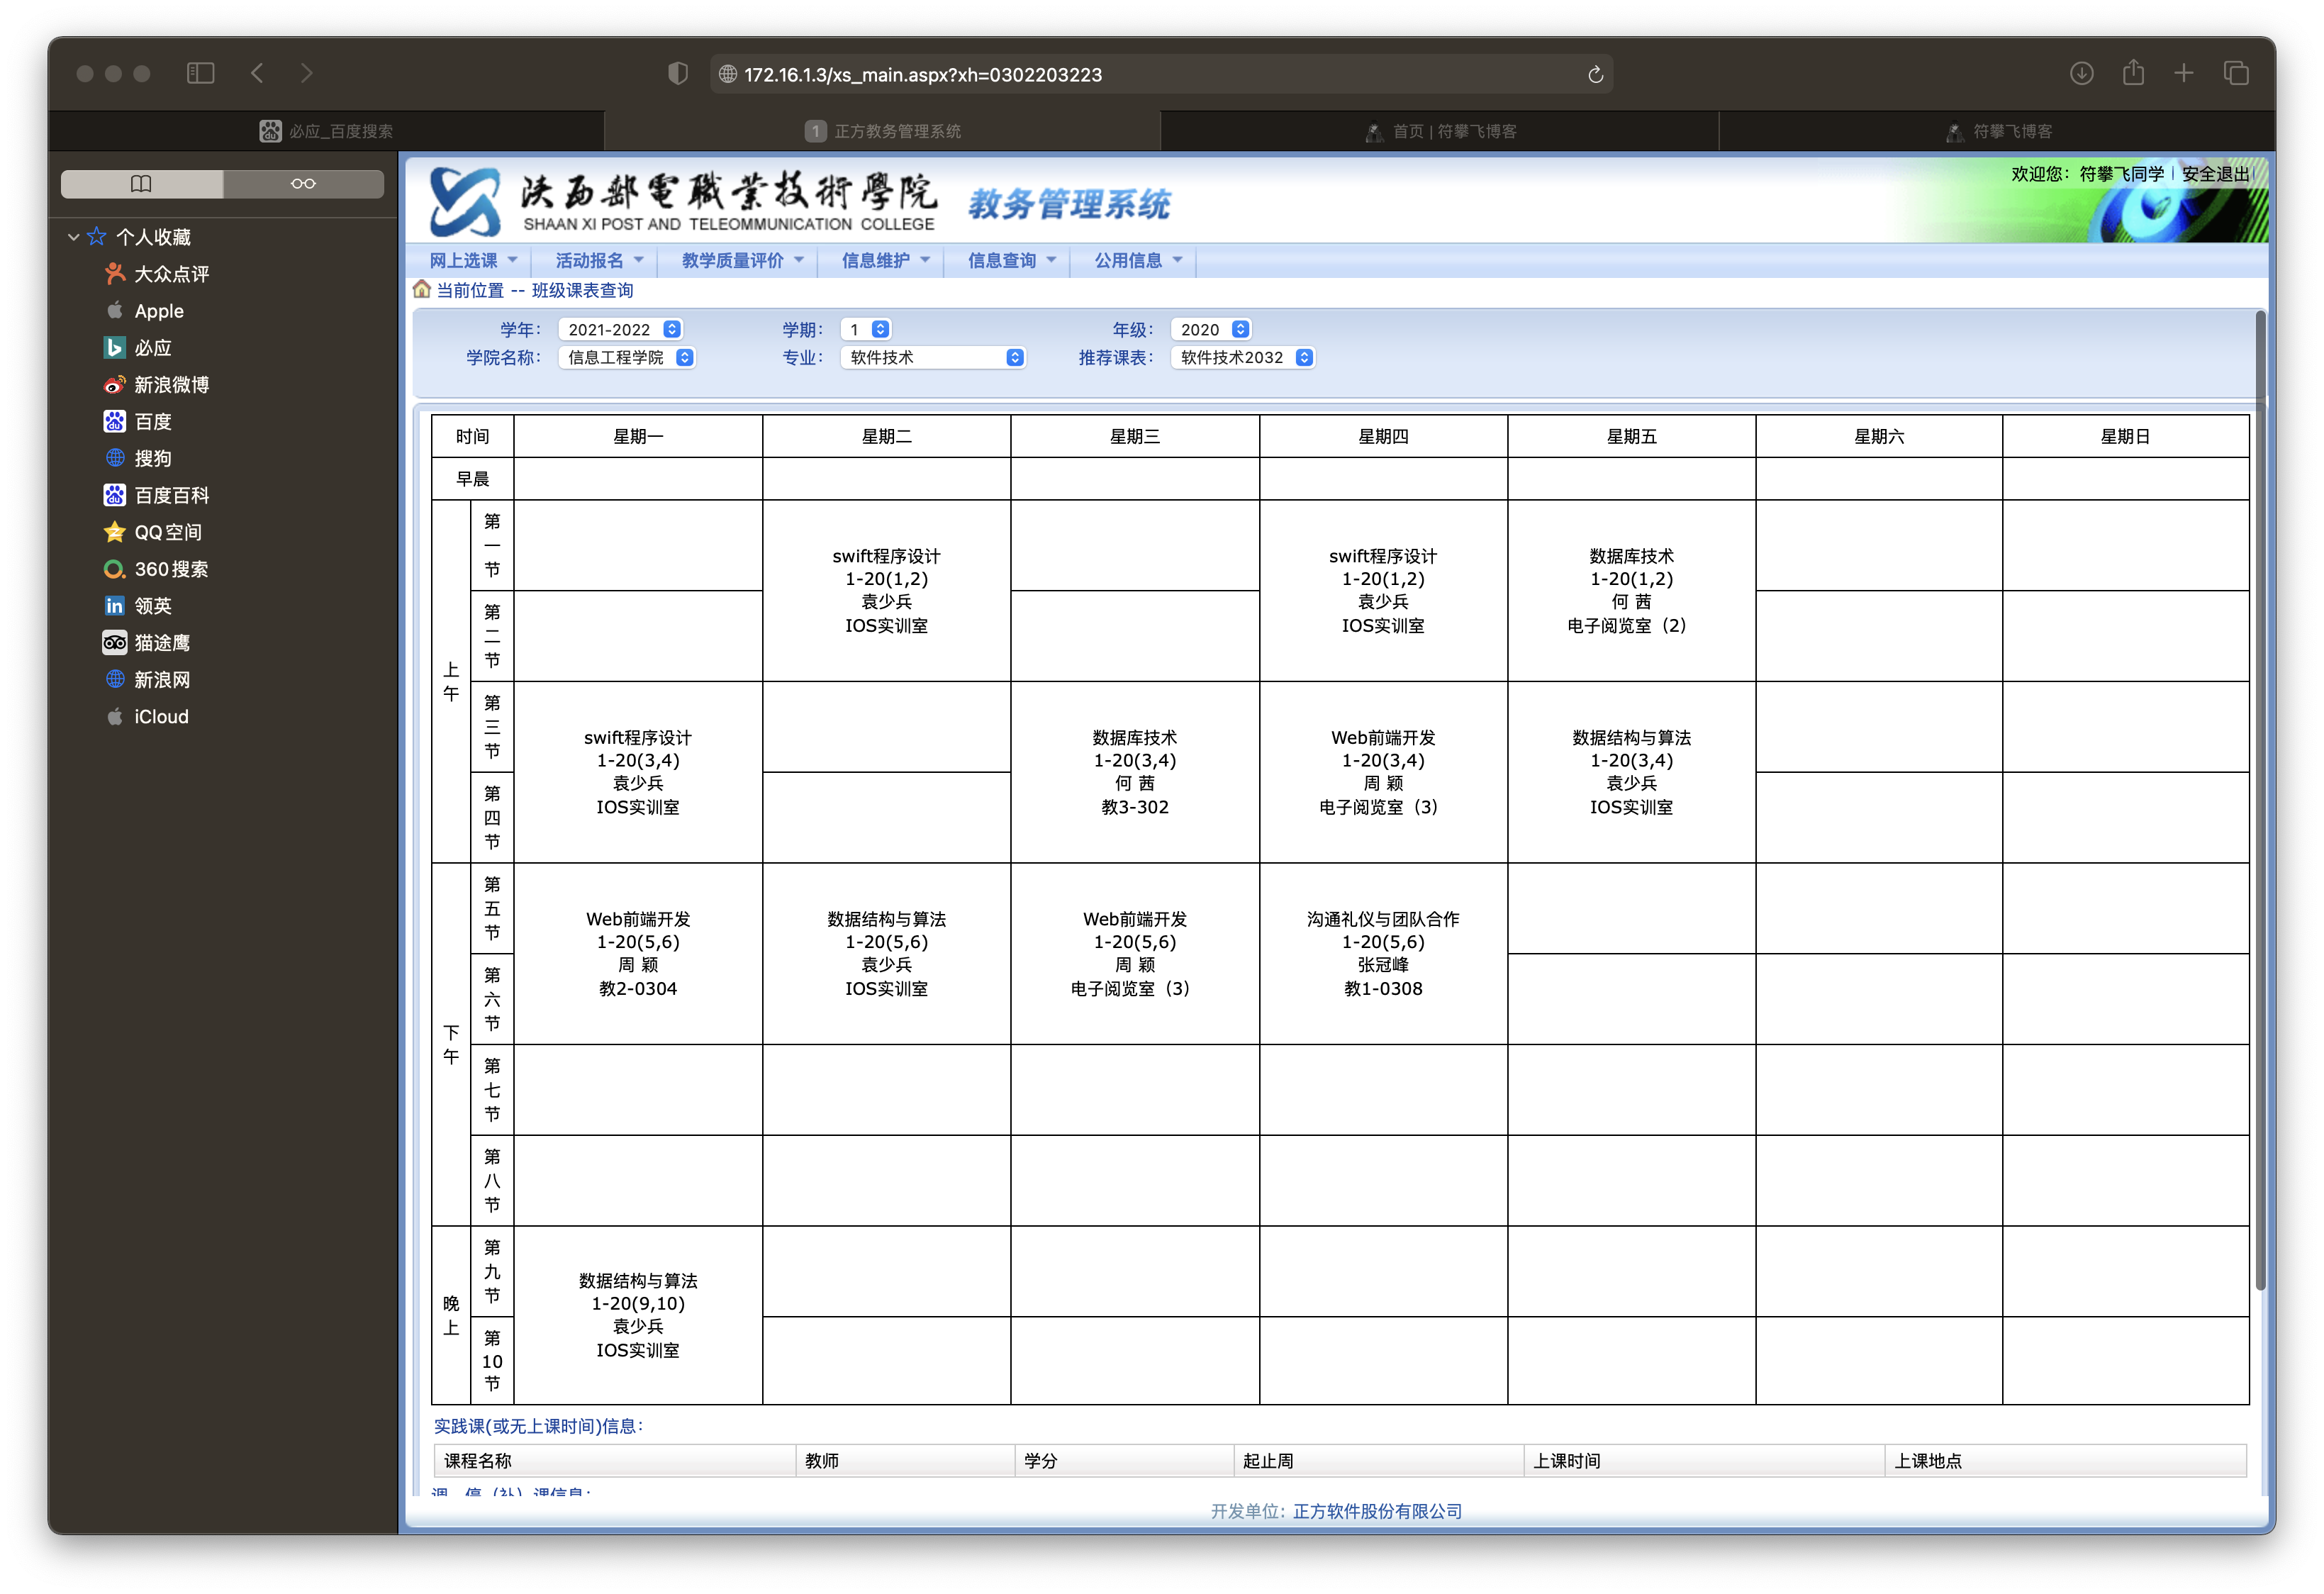Open a new tab with plus icon
Screen dimensions: 2324x1594
2184,73
